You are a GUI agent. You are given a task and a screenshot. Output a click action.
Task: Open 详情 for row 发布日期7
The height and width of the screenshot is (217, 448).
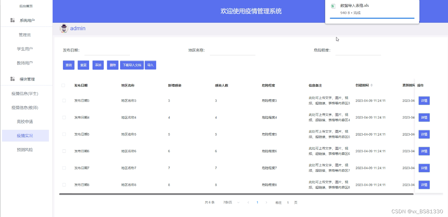[x=424, y=168]
